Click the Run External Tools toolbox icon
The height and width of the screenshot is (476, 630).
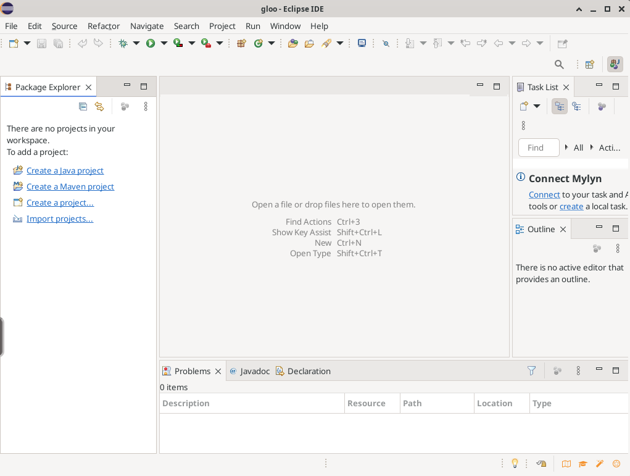pyautogui.click(x=206, y=43)
